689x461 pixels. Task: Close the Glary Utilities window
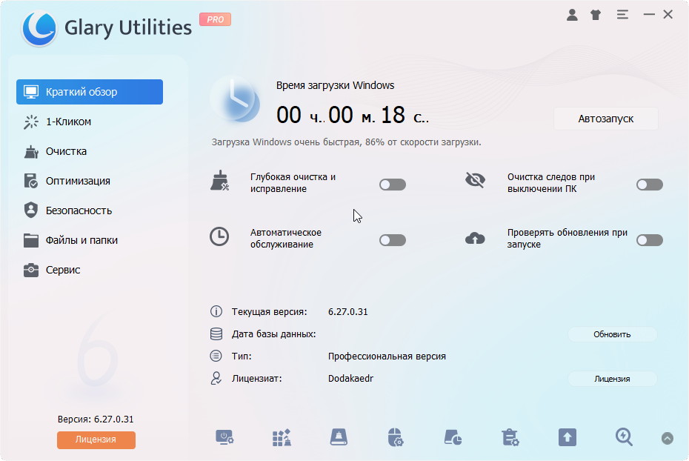(668, 15)
